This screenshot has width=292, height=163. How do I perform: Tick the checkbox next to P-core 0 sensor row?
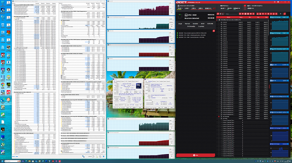pyautogui.click(x=220, y=23)
